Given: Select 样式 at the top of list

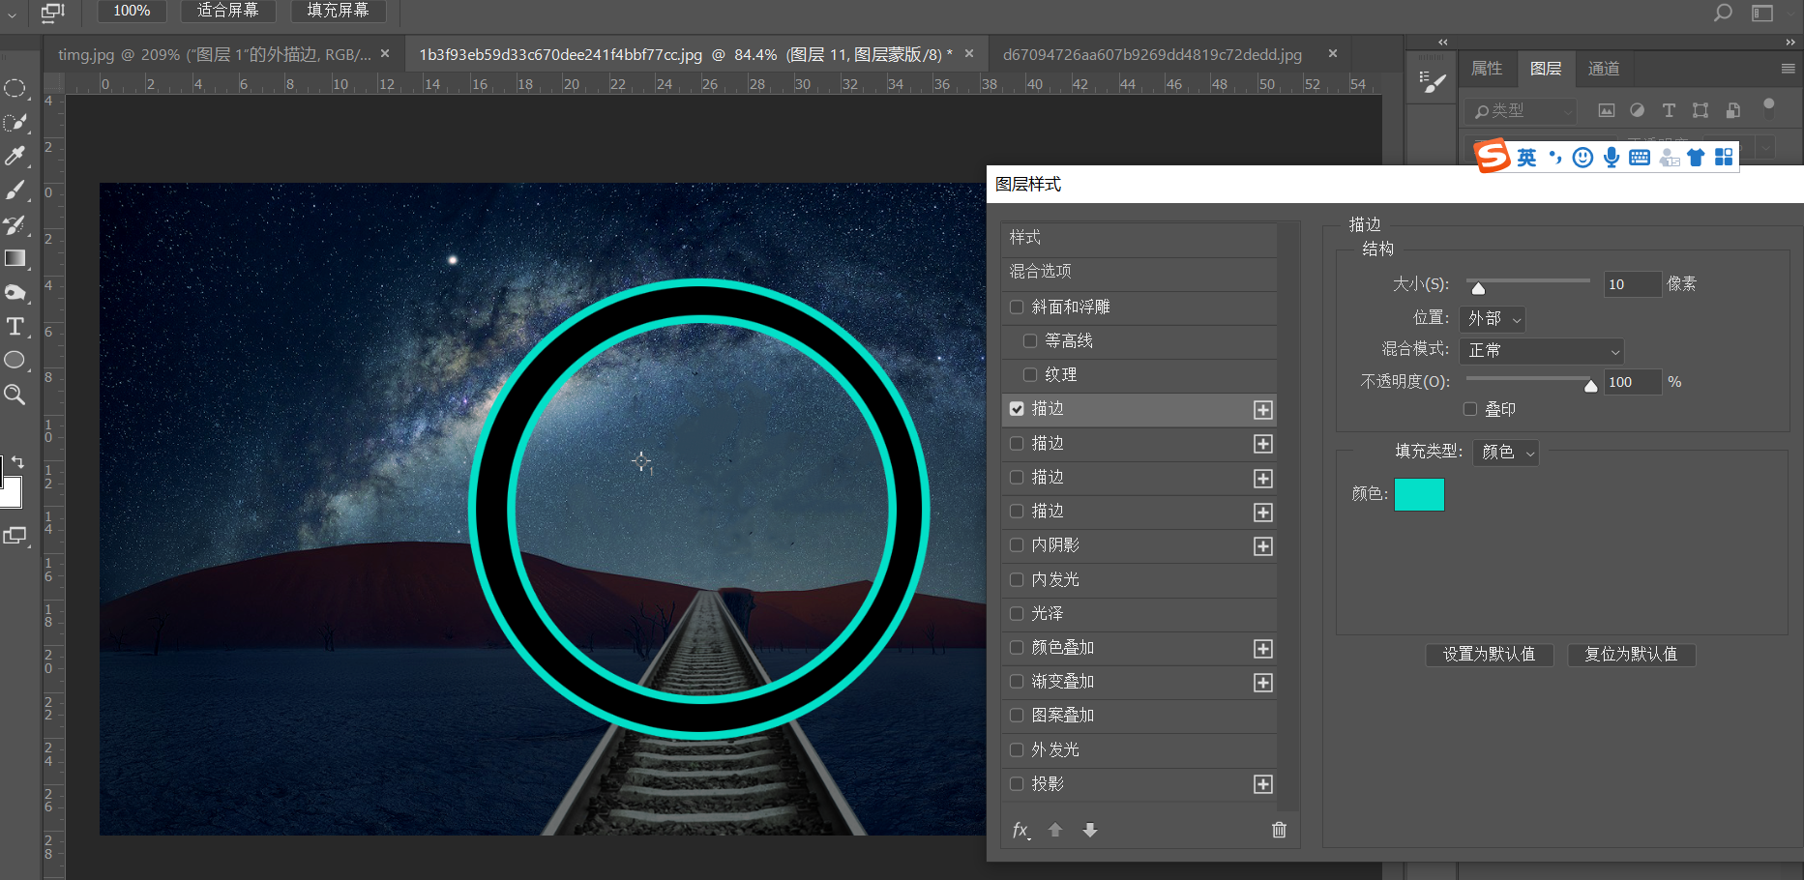Looking at the screenshot, I should (x=1139, y=238).
